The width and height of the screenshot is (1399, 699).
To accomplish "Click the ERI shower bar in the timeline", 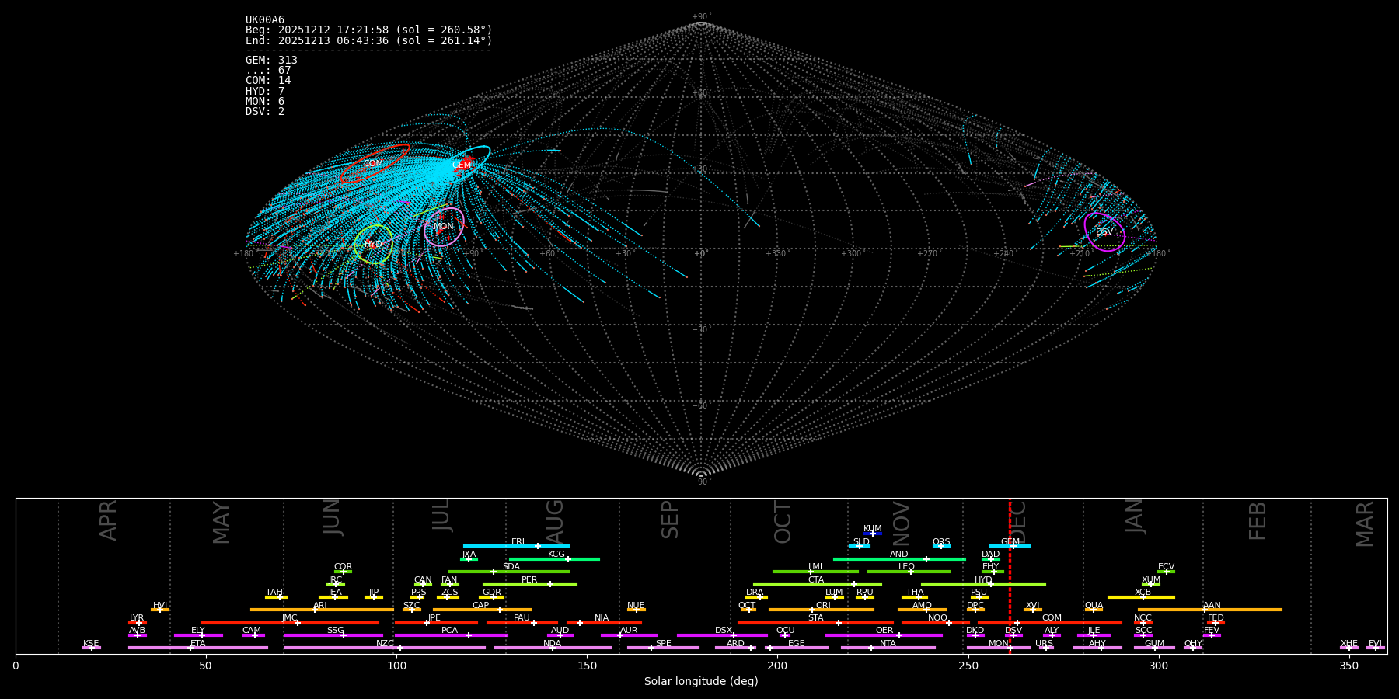I will (x=516, y=546).
